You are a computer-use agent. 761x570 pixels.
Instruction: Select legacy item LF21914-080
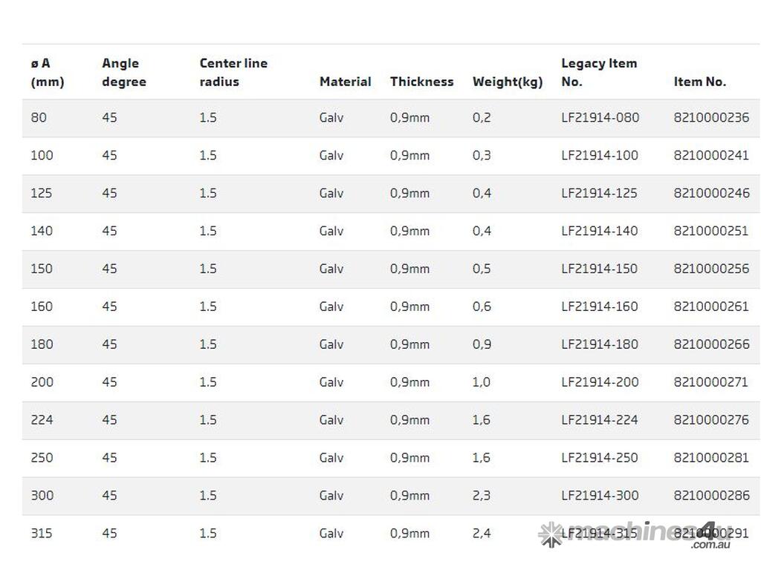click(600, 117)
